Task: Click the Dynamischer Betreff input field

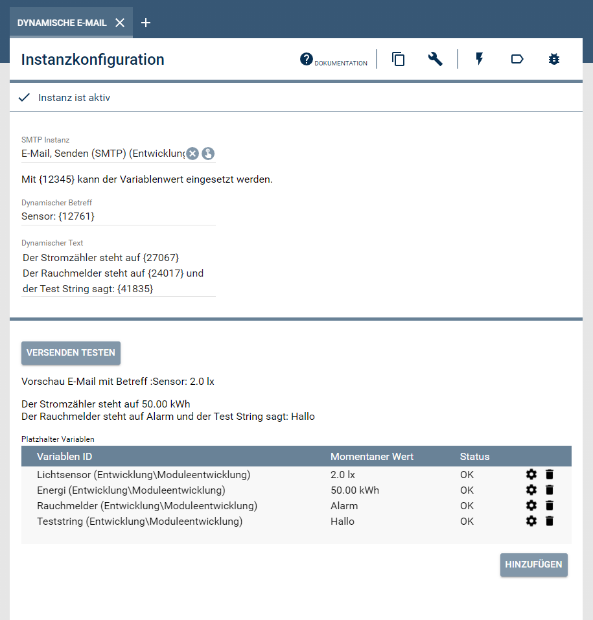Action: tap(118, 216)
